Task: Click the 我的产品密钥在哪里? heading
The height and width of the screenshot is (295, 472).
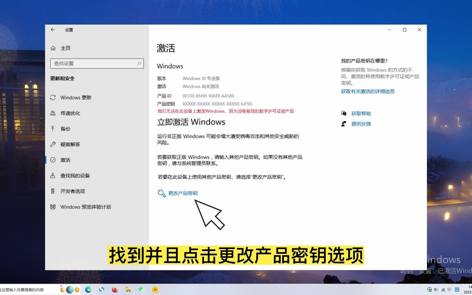Action: click(x=364, y=61)
